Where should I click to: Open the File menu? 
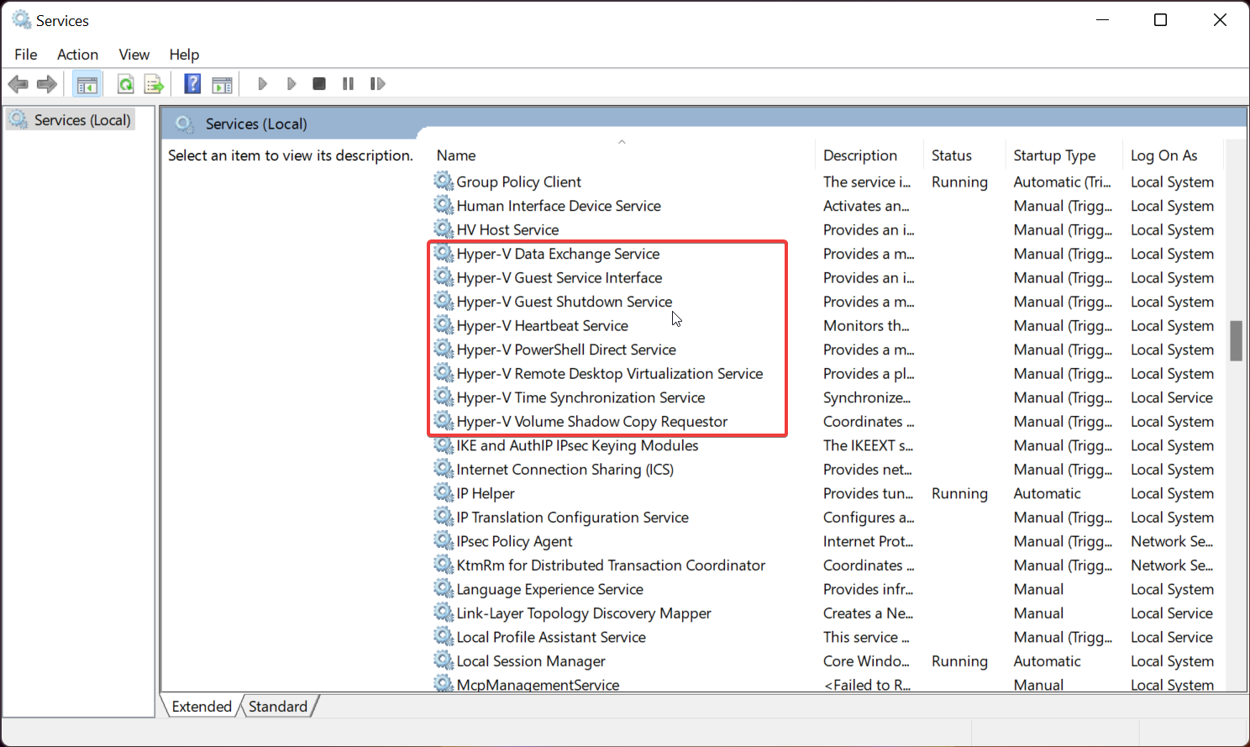point(26,55)
